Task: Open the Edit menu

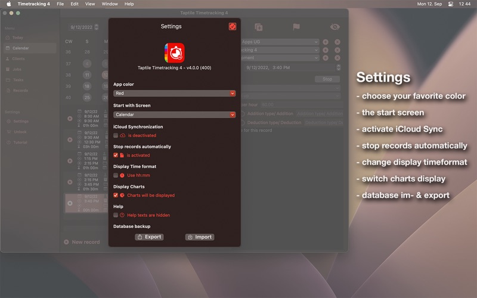Action: pos(75,4)
